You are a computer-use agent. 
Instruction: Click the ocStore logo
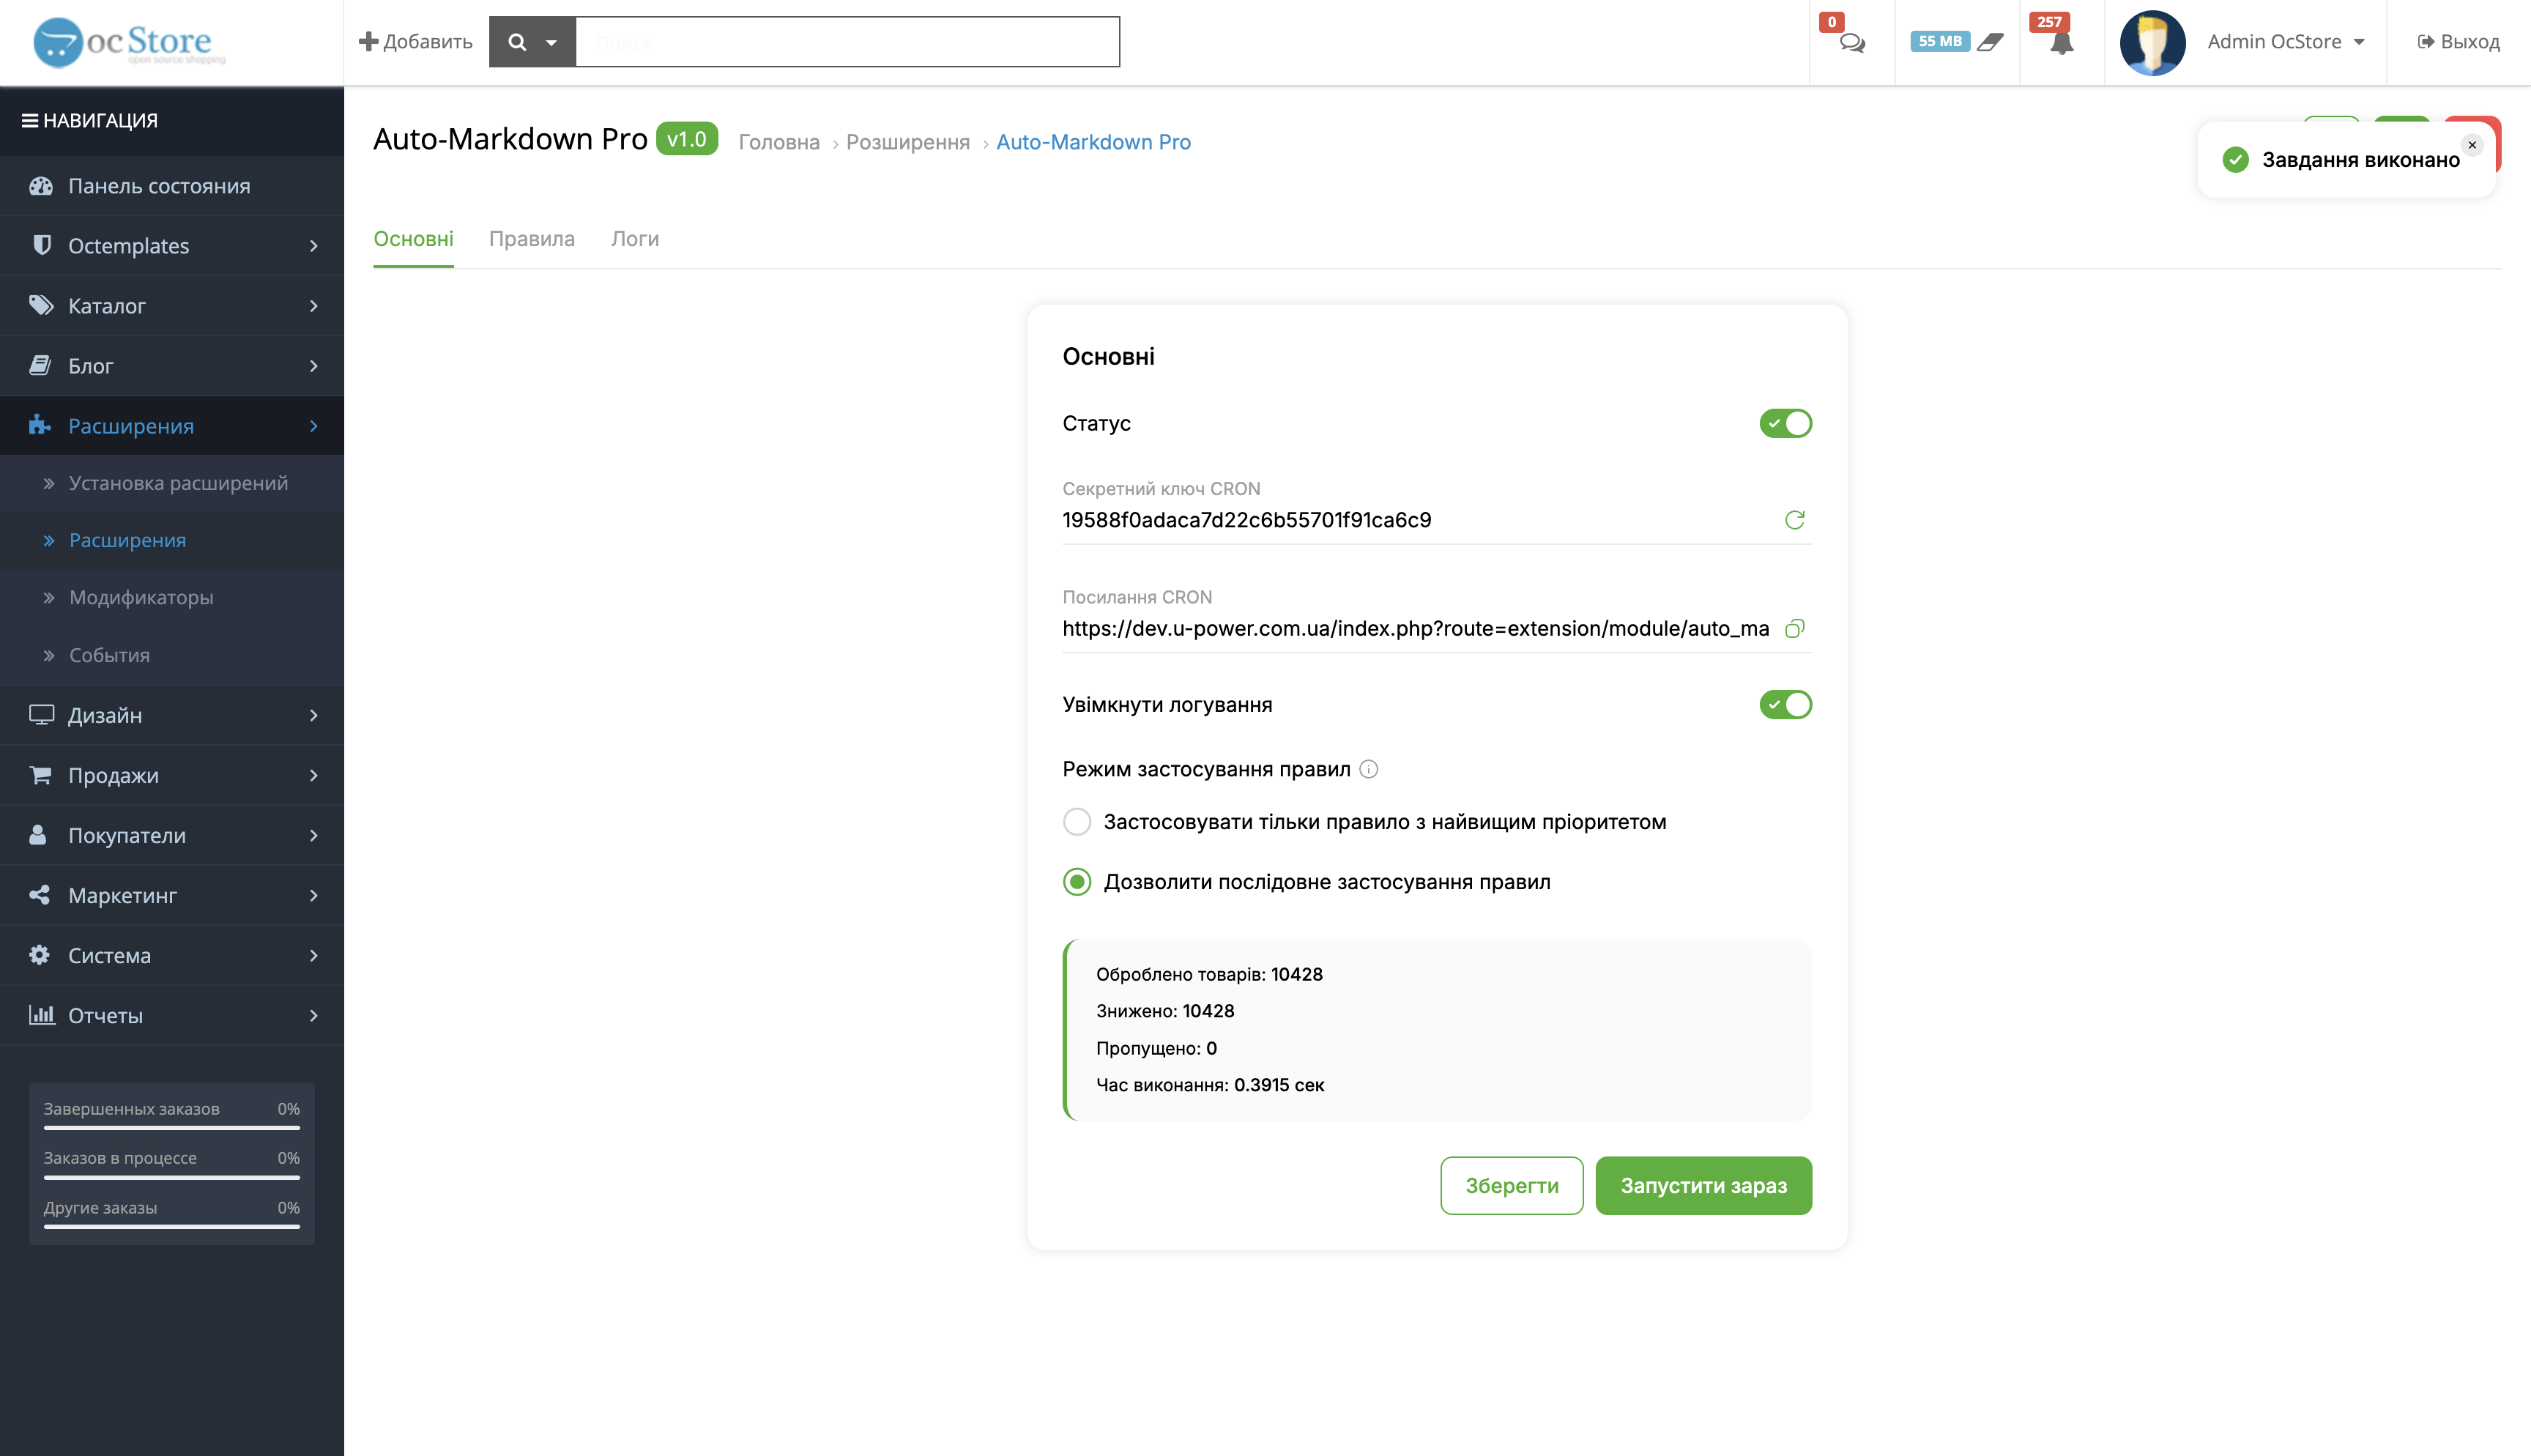pos(130,42)
